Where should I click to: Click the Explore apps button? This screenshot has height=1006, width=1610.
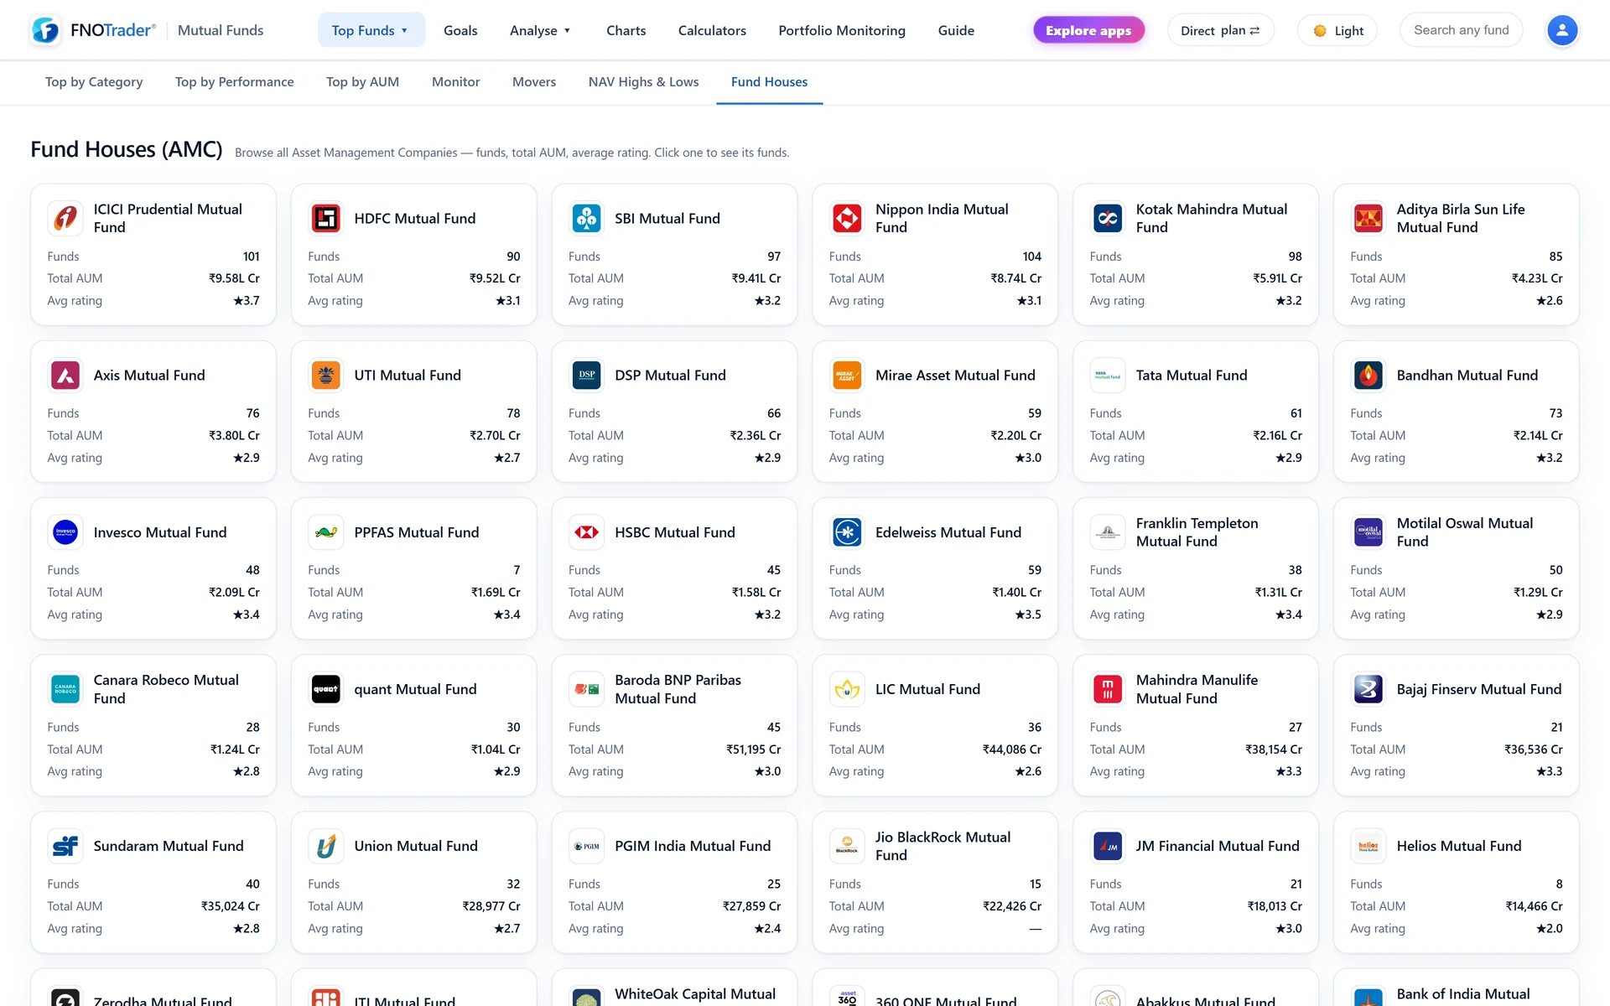1088,30
